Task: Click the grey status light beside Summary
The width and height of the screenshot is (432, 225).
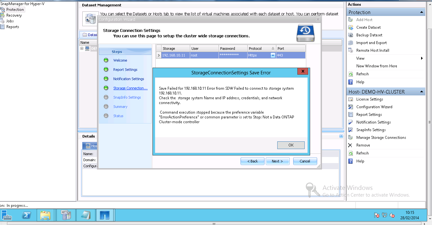Action: pos(106,107)
